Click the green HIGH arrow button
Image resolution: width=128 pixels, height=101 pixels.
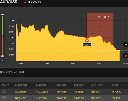tap(126, 45)
